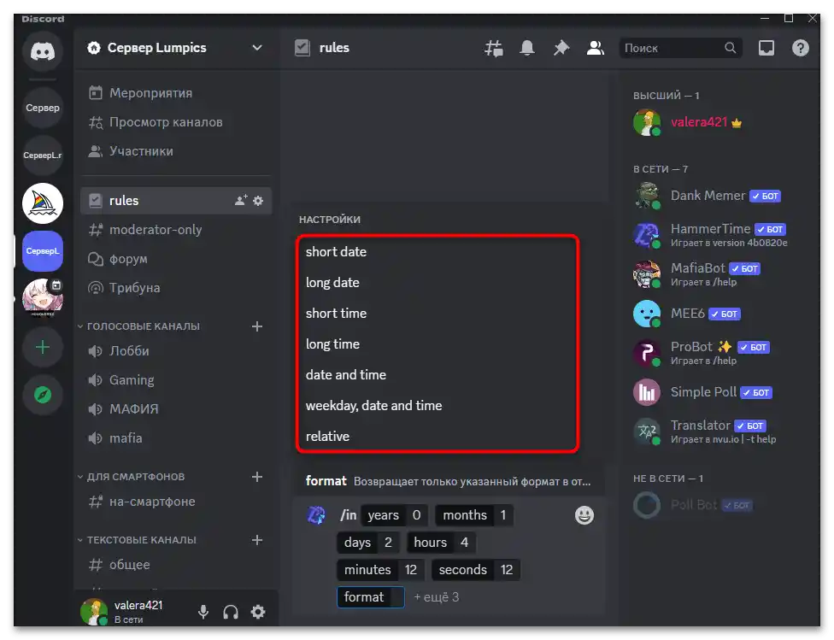Open the inbox icon

tap(766, 48)
